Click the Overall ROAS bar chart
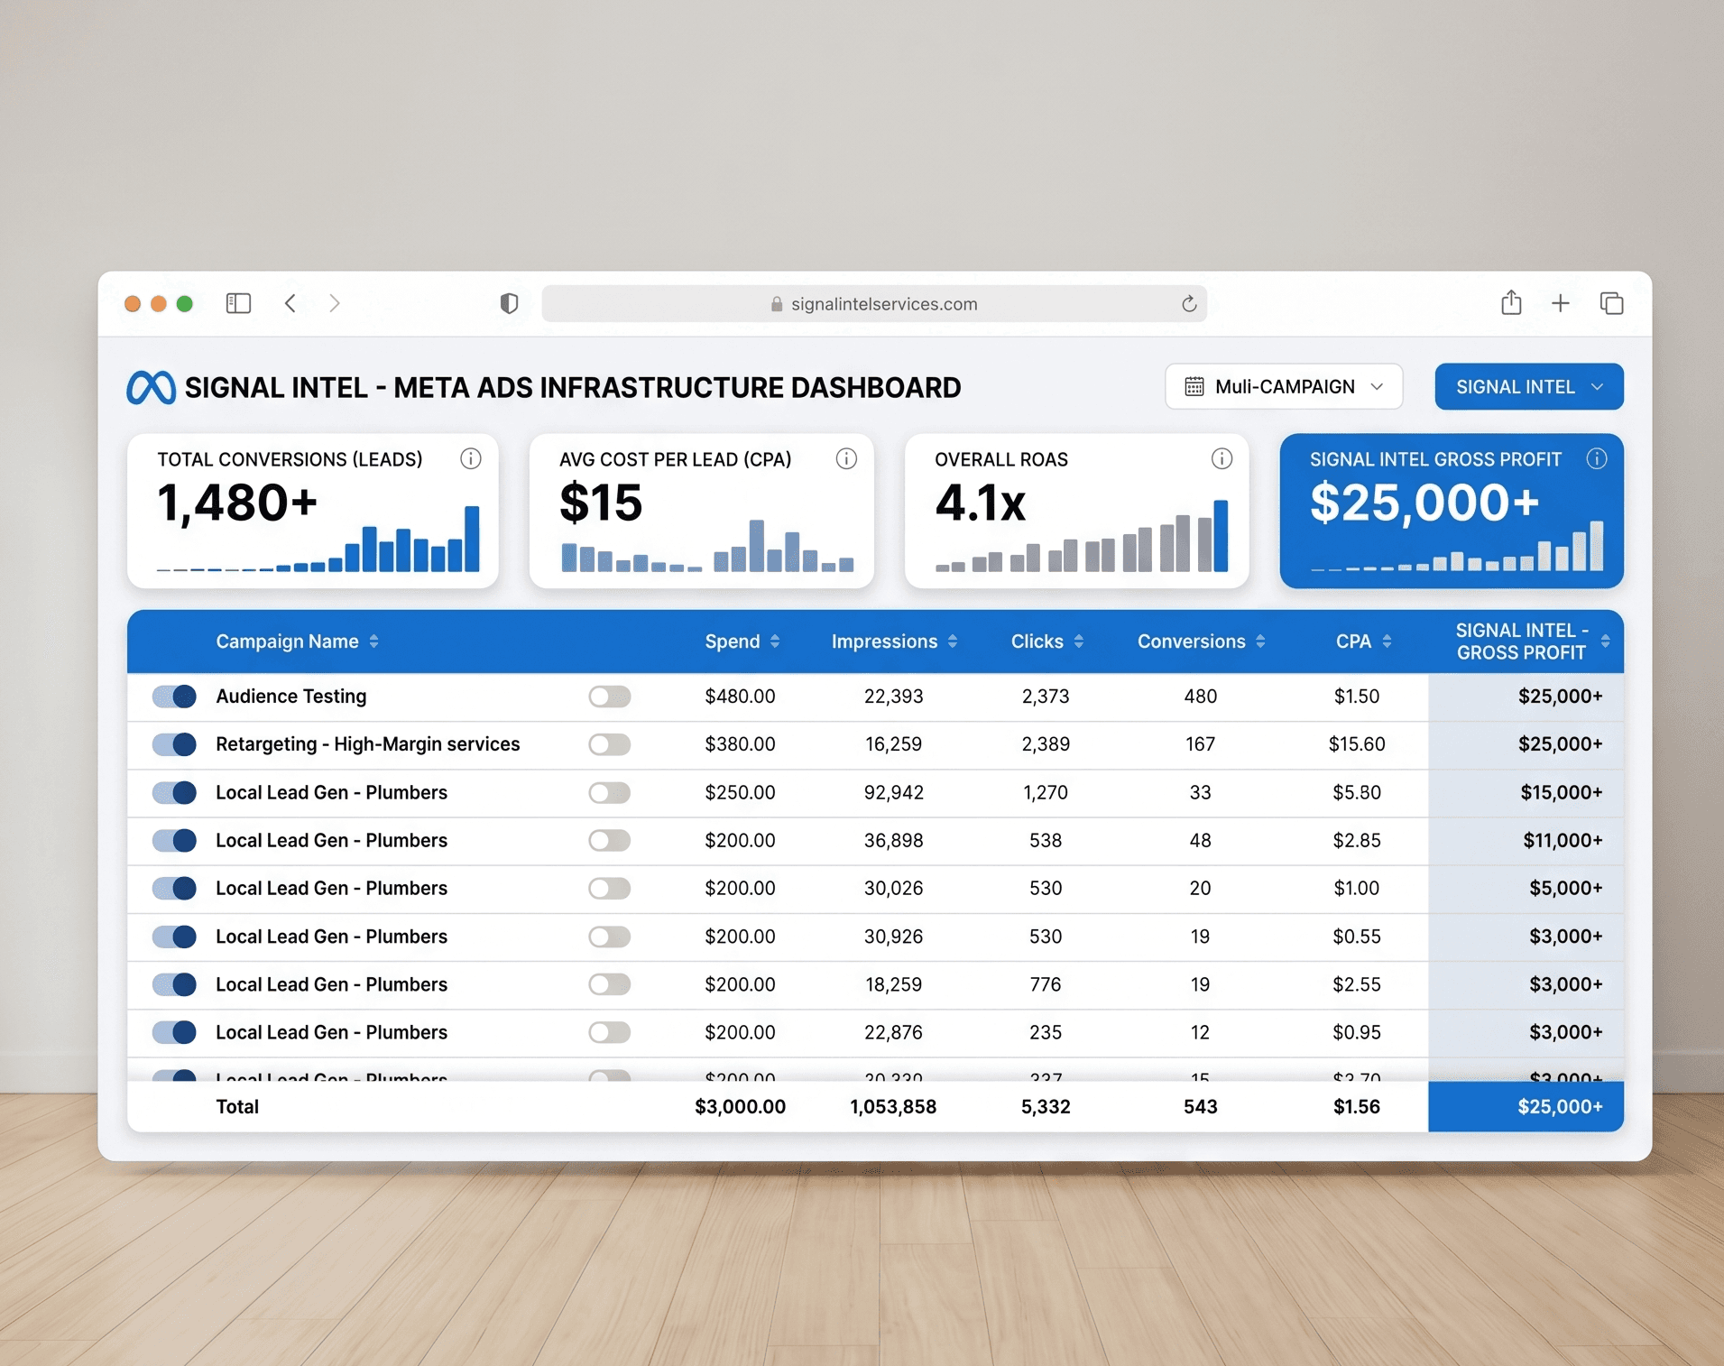Viewport: 1724px width, 1366px height. pyautogui.click(x=1082, y=536)
